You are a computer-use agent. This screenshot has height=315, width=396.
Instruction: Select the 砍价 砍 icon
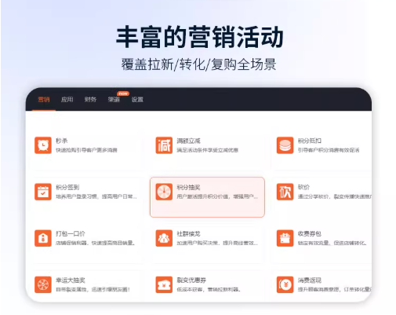[285, 192]
